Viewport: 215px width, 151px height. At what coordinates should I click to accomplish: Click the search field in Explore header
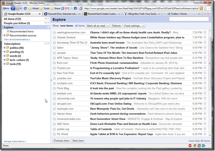(189, 19)
